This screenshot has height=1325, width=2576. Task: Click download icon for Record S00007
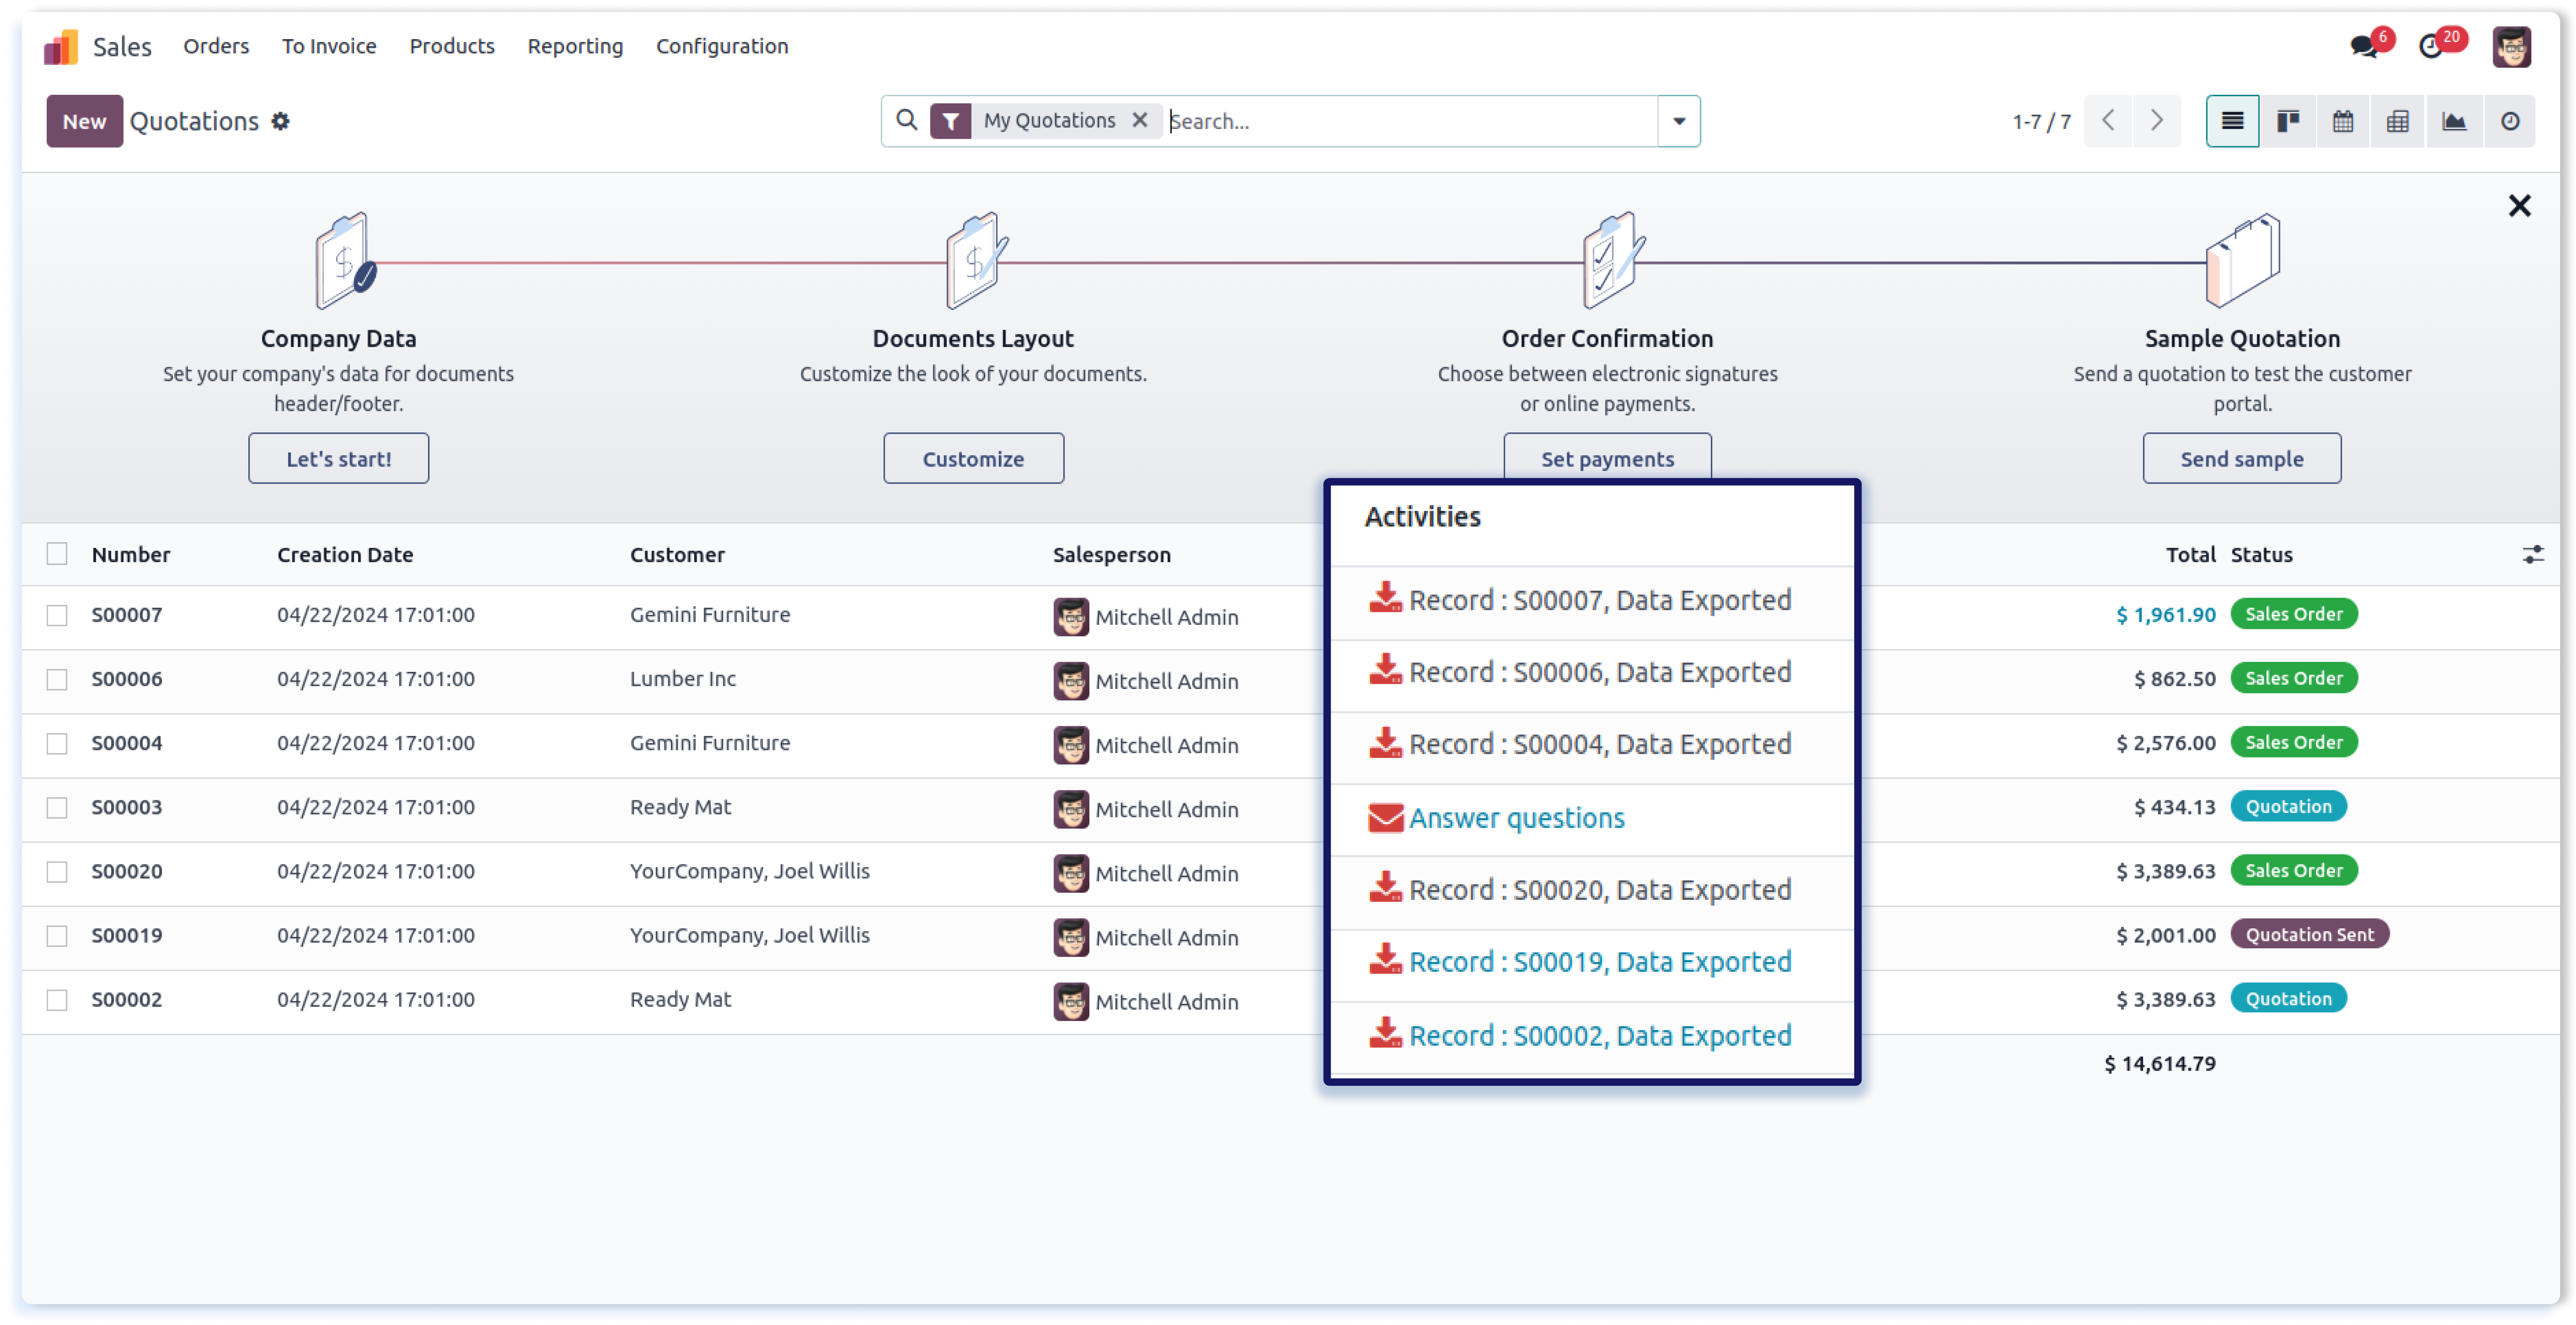click(x=1385, y=597)
